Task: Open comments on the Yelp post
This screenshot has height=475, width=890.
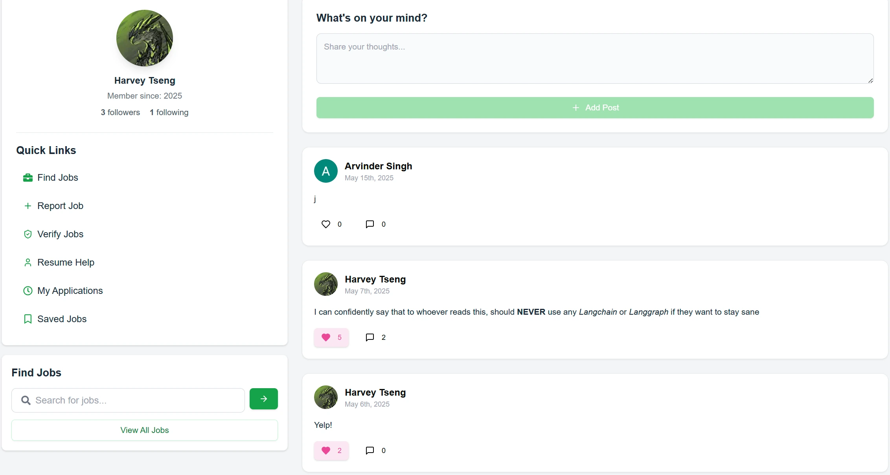Action: 370,451
